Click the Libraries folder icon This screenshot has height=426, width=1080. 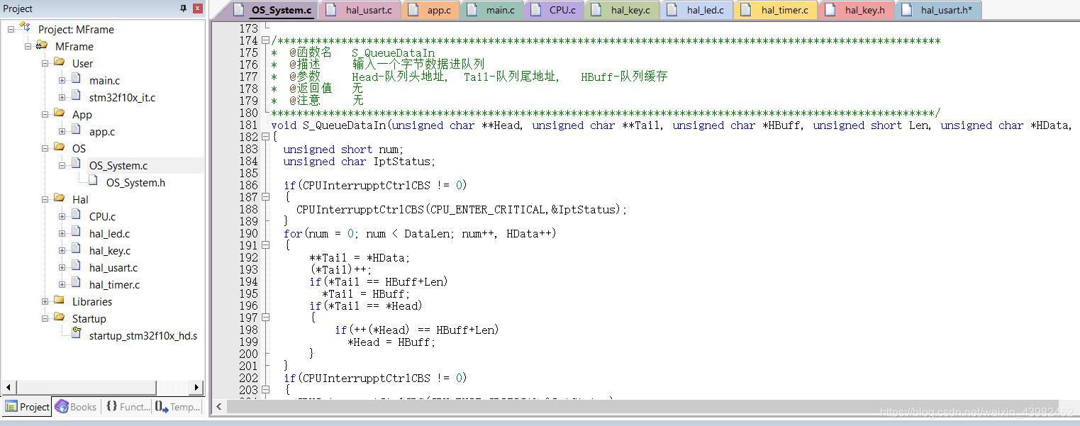(59, 301)
